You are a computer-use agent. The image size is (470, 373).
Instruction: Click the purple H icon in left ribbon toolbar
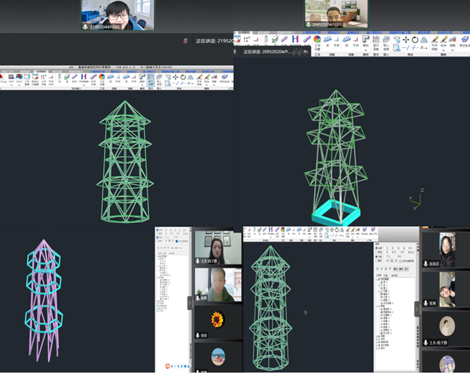[x=83, y=77]
